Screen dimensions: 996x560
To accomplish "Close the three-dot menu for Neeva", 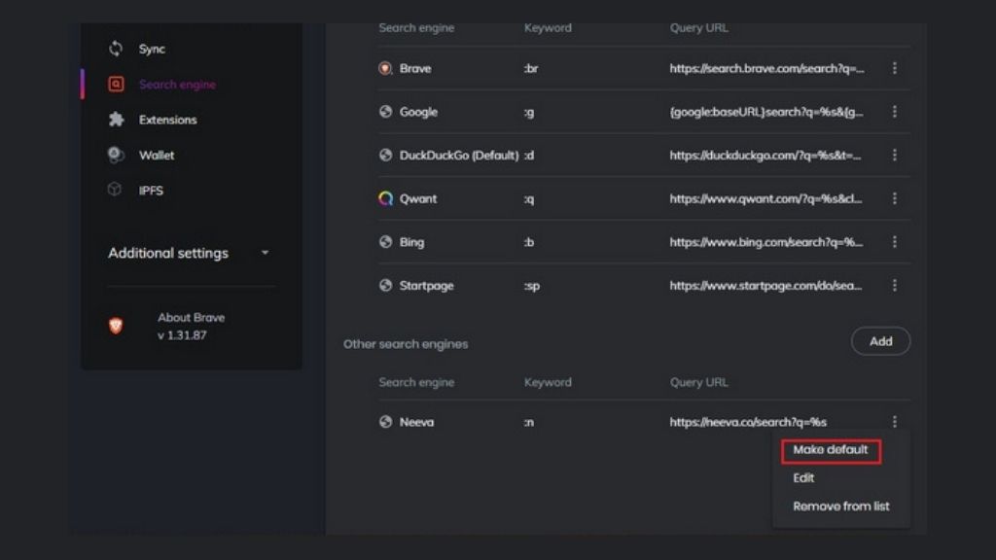I will tap(895, 422).
